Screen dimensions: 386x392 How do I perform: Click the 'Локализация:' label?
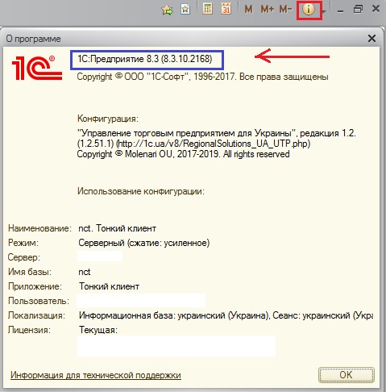pos(36,315)
